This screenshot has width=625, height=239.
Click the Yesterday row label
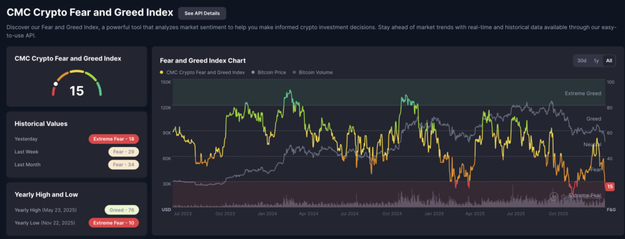coord(26,139)
